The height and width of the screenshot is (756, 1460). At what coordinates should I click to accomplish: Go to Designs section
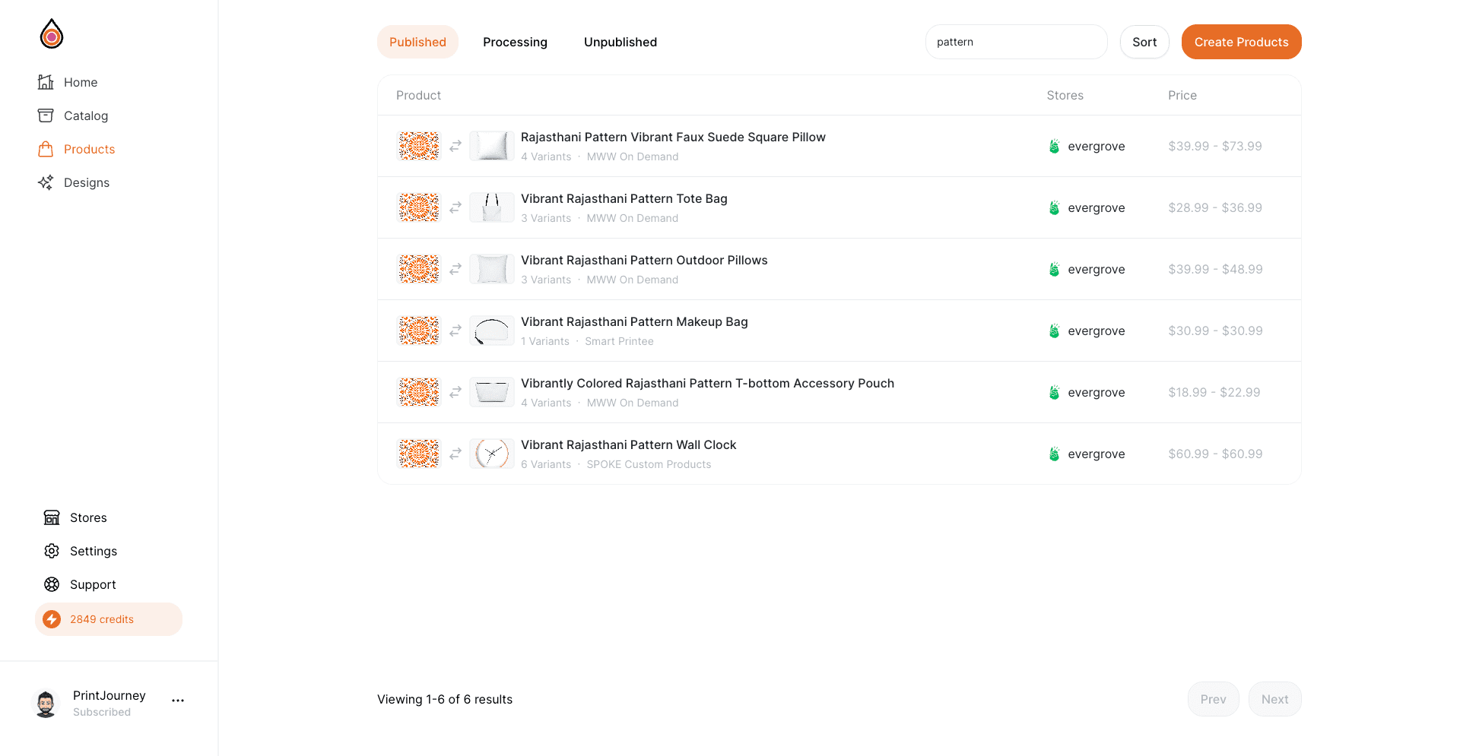74,182
